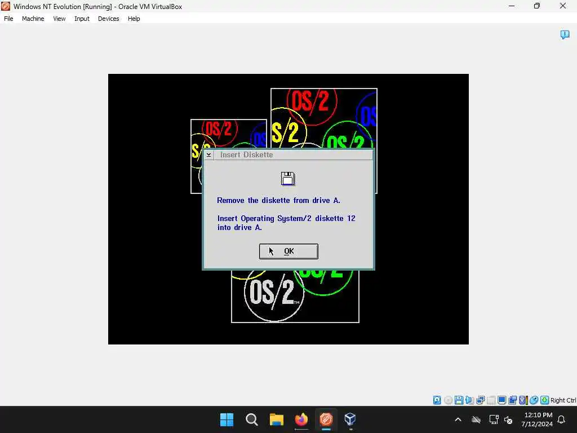Screen dimensions: 577x433
Task: Open Windows taskbar Search
Action: (252, 419)
